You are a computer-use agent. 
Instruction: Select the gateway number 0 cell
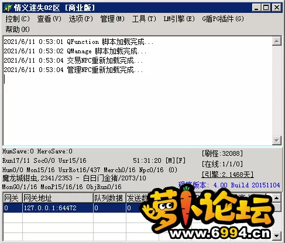tap(13, 208)
